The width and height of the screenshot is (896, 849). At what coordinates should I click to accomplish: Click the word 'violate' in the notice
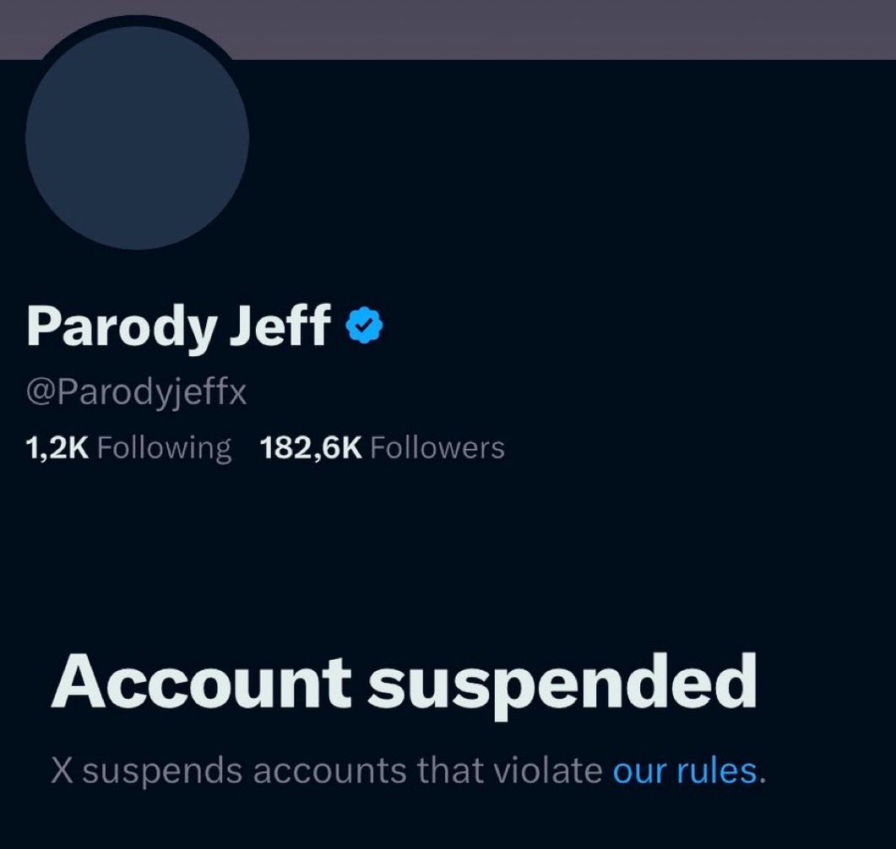click(x=548, y=771)
